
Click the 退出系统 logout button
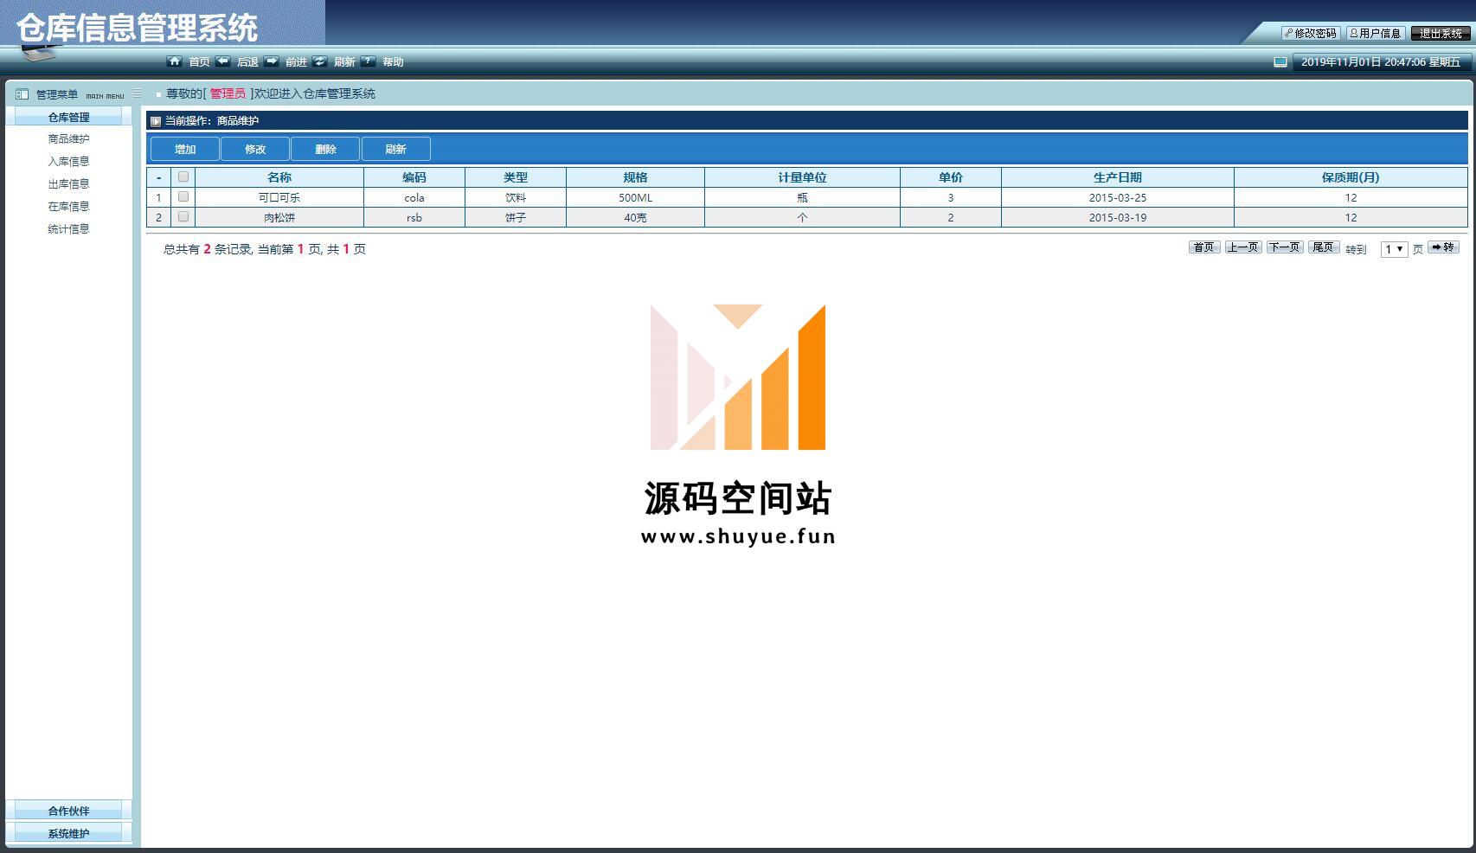pos(1441,33)
